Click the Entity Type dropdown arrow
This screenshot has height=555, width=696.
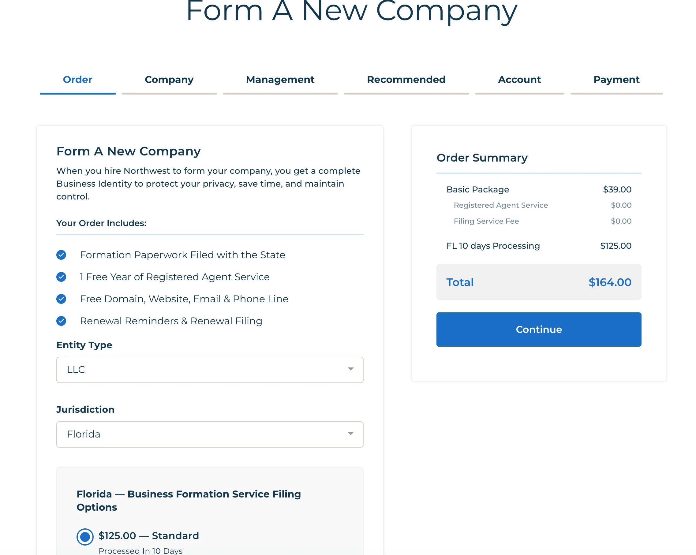point(350,369)
